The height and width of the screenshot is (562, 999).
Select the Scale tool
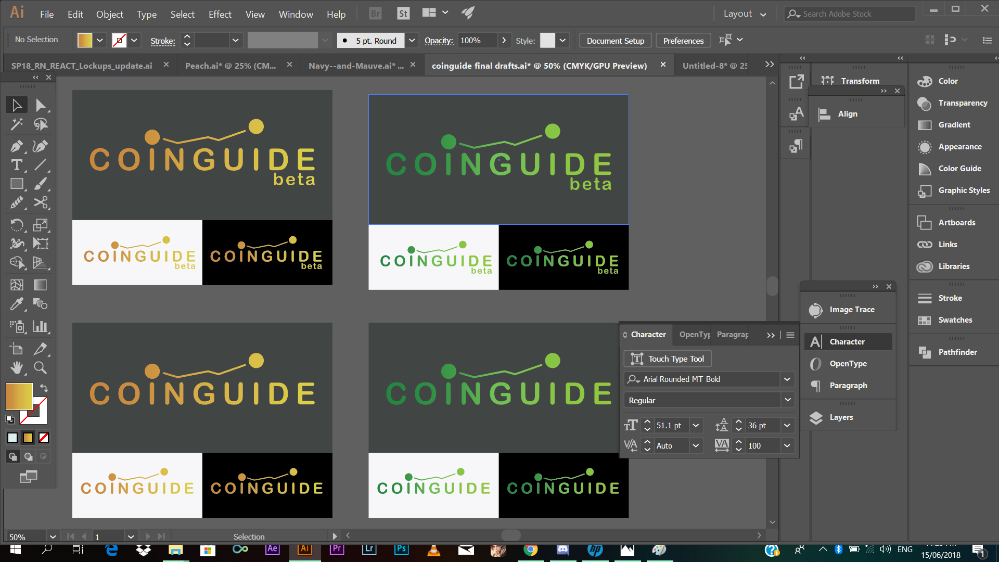point(41,225)
